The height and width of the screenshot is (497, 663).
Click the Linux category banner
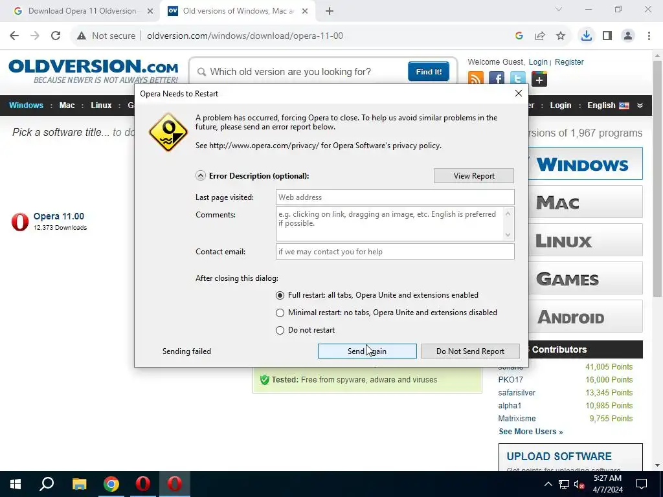(585, 240)
